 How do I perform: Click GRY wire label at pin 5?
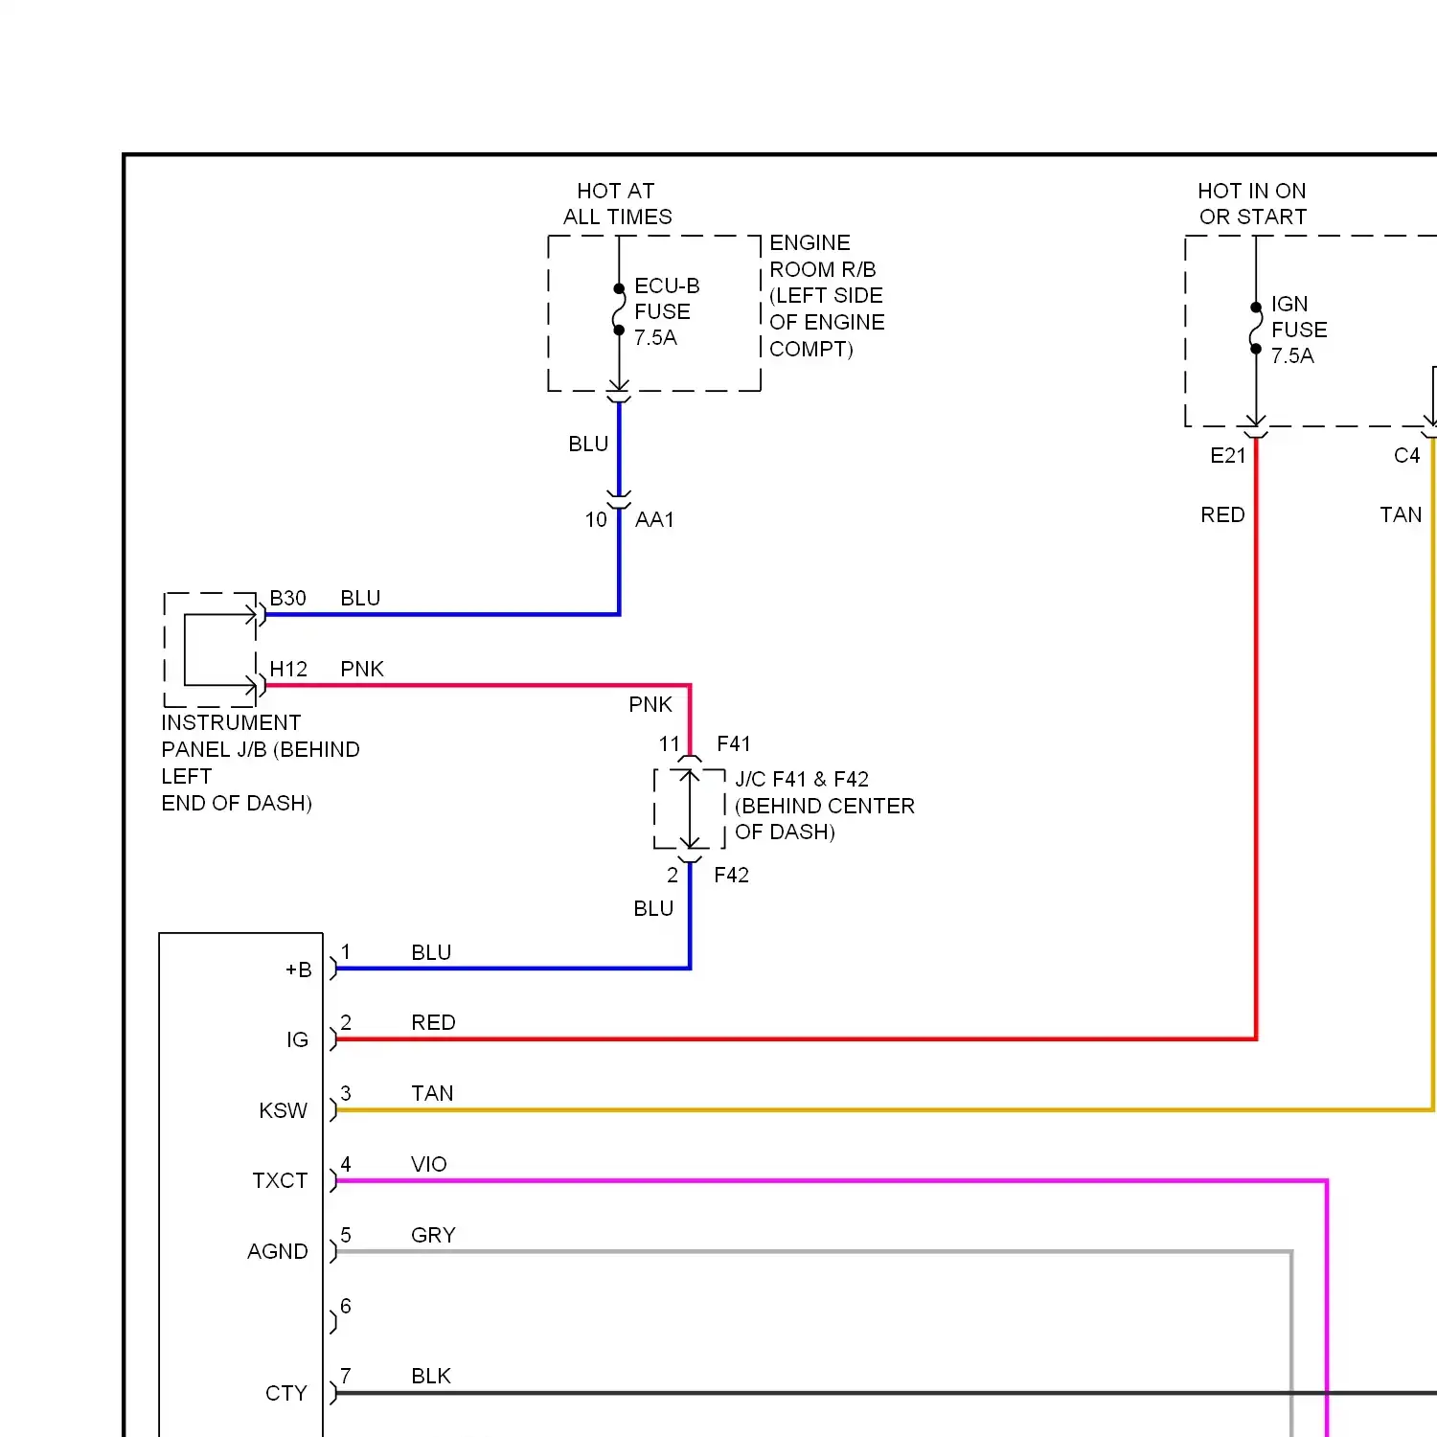(433, 1236)
